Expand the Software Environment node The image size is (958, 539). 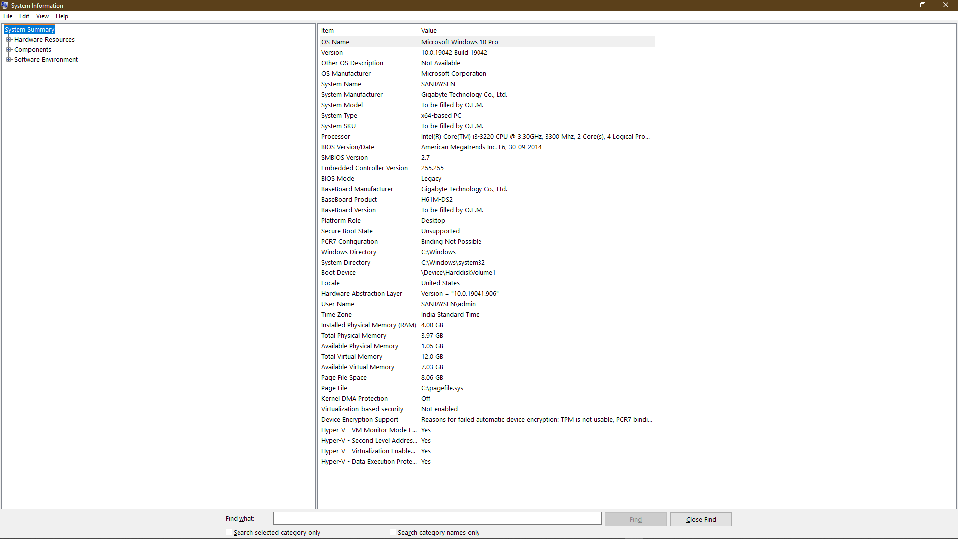point(9,59)
